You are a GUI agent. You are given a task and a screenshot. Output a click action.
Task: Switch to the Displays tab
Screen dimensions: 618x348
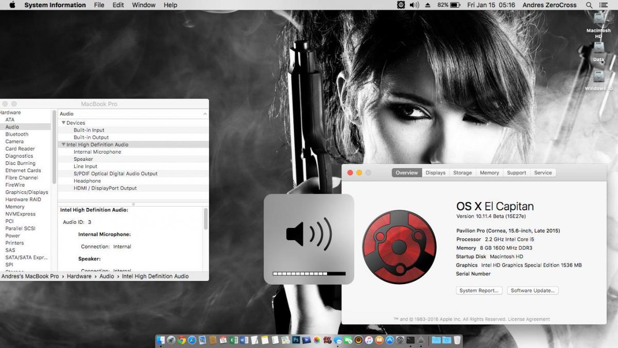[436, 173]
